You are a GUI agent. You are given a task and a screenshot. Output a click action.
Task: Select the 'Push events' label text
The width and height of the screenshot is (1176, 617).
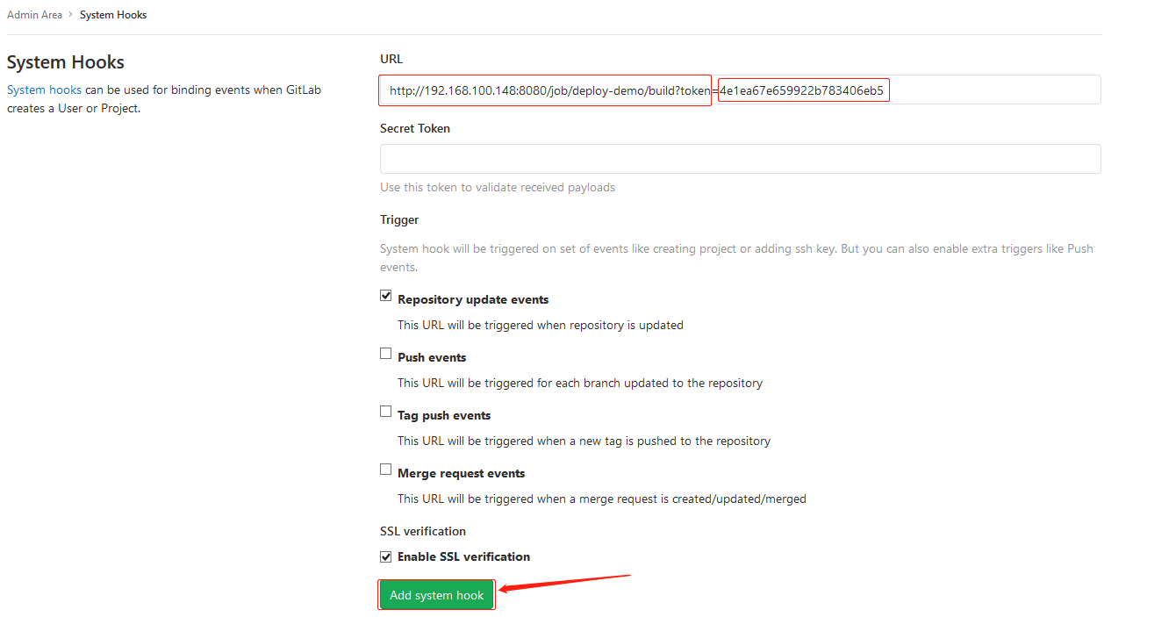432,357
